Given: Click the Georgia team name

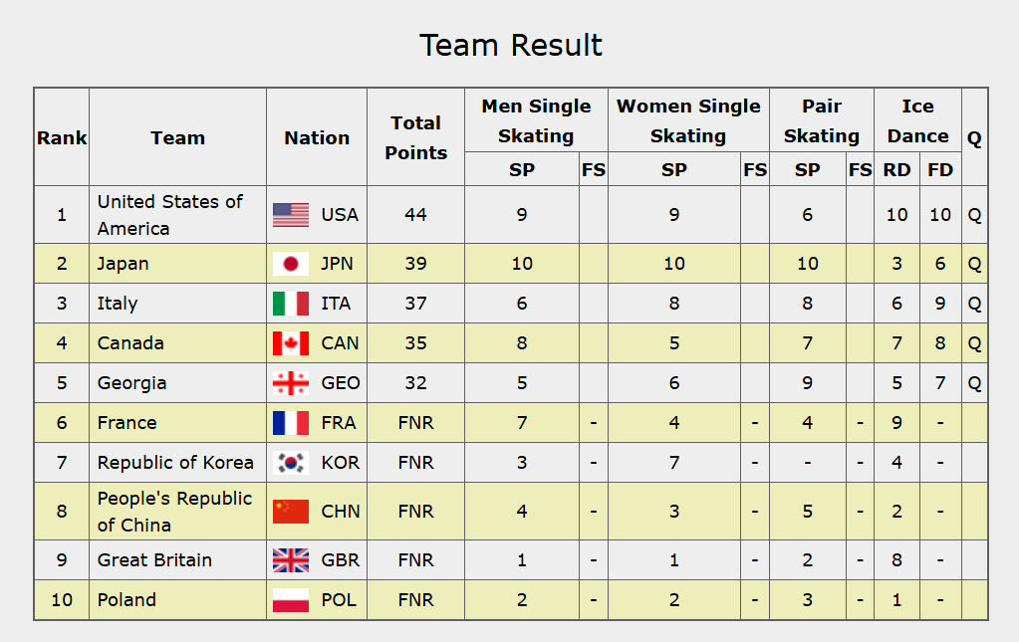Looking at the screenshot, I should (x=131, y=383).
